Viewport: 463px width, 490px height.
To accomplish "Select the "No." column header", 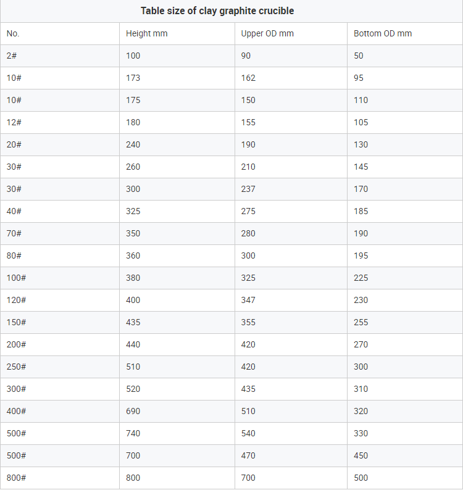I will pyautogui.click(x=13, y=33).
